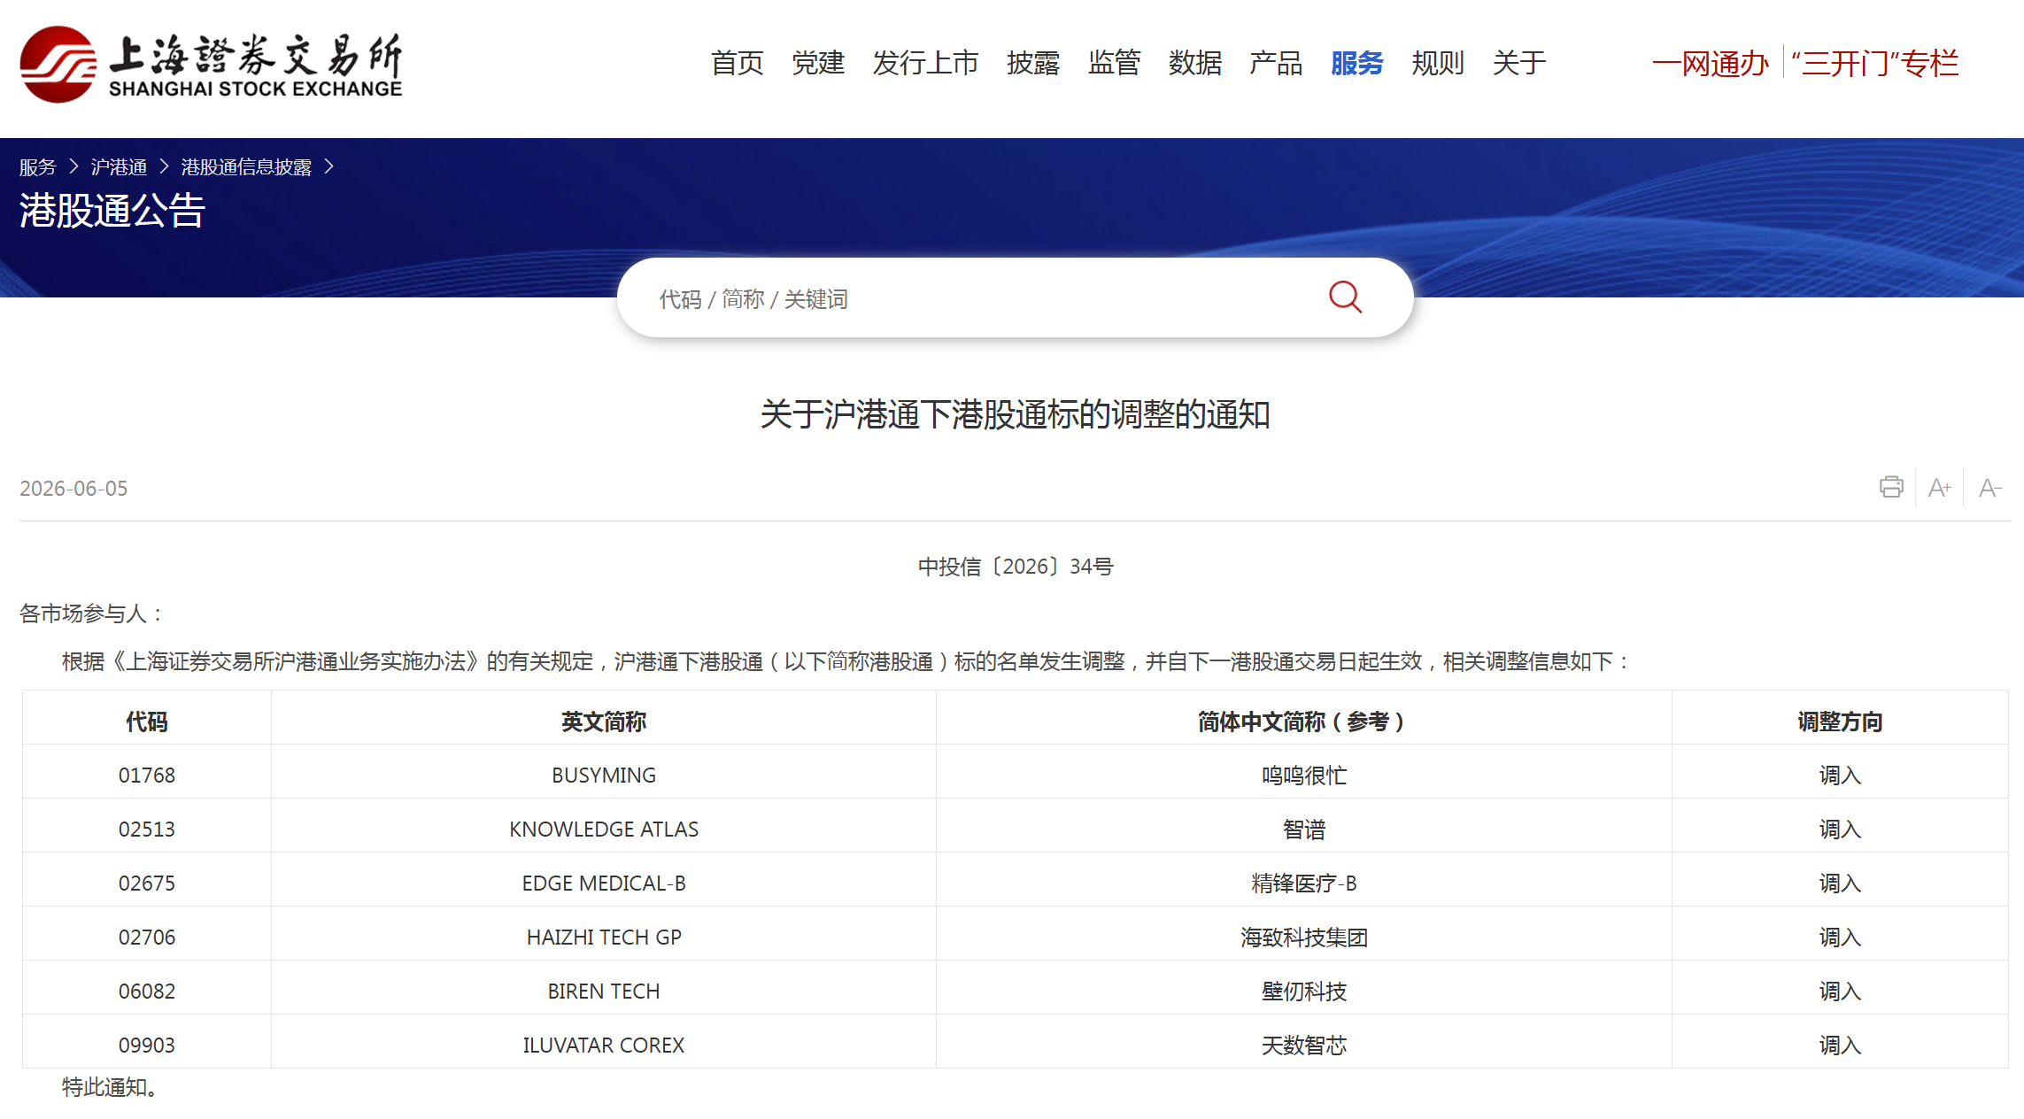
Task: Open the 数据 menu
Action: click(1195, 63)
